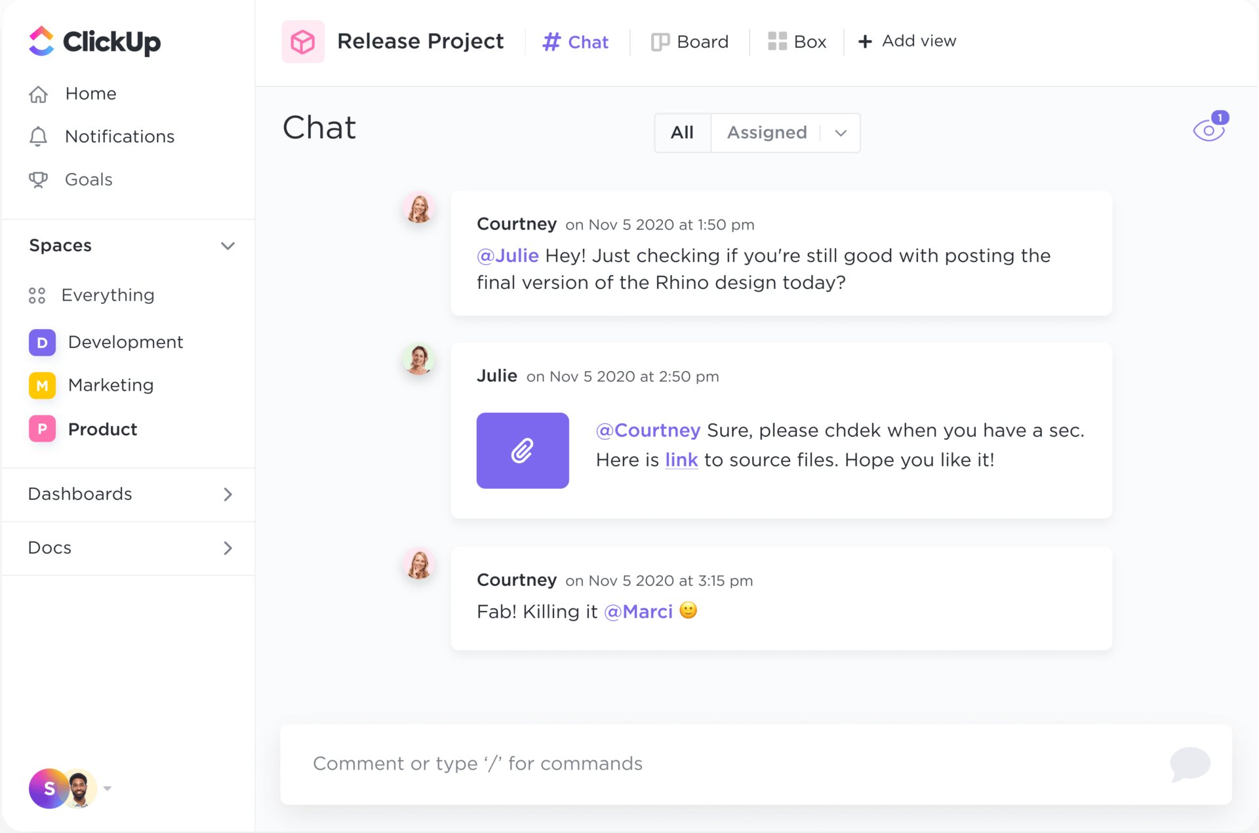Screen dimensions: 1259x833
Task: Enable the Assigned filter
Action: click(x=766, y=132)
